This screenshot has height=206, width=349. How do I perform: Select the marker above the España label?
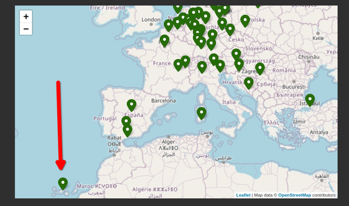coord(132,106)
